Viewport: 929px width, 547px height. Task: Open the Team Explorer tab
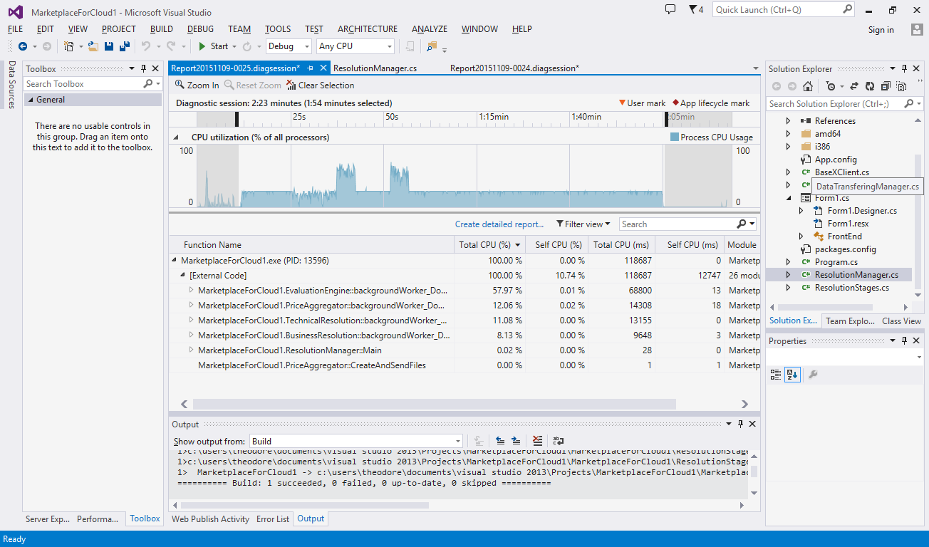tap(849, 321)
